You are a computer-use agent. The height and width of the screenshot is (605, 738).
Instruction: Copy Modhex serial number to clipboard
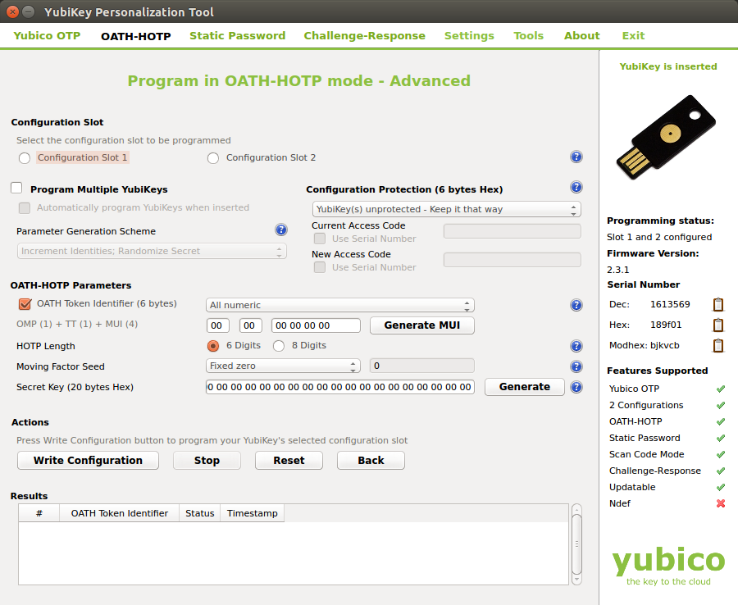(718, 346)
